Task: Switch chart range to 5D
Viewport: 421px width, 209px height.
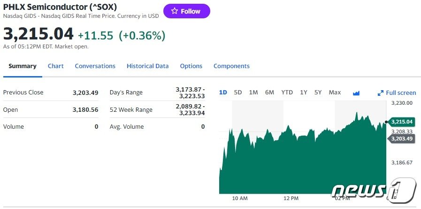Action: 238,93
